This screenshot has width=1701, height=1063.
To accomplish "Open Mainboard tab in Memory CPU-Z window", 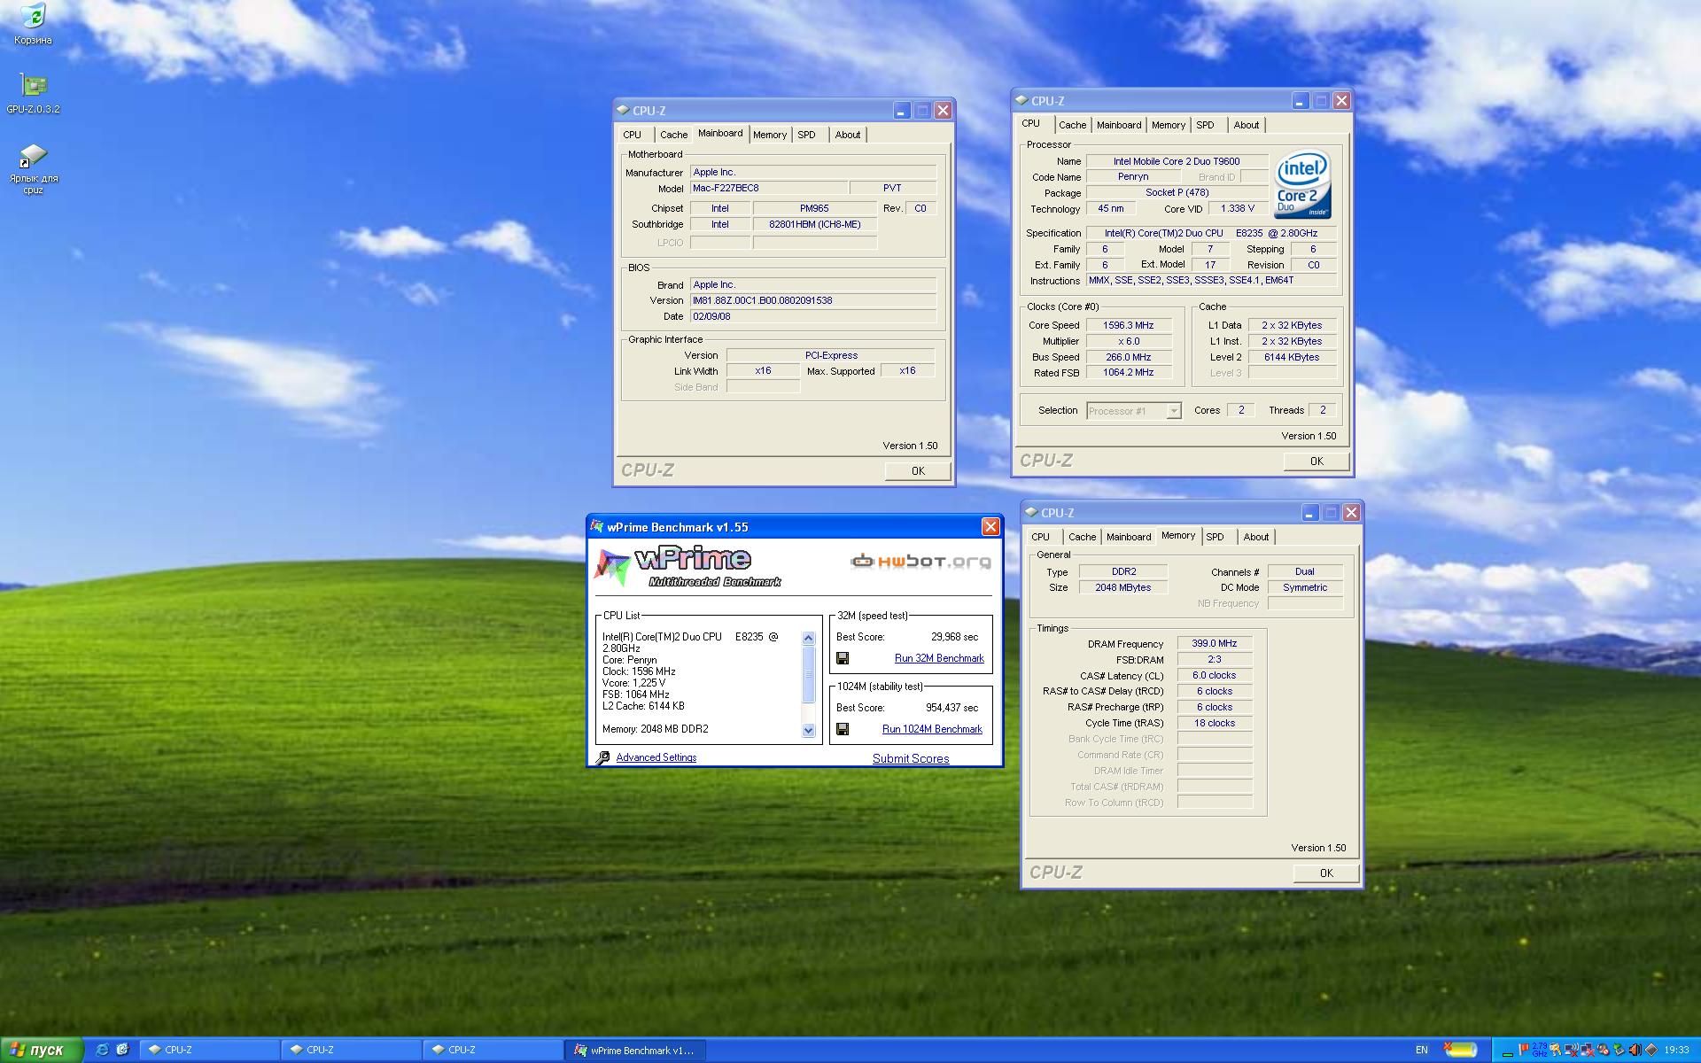I will pyautogui.click(x=1129, y=537).
